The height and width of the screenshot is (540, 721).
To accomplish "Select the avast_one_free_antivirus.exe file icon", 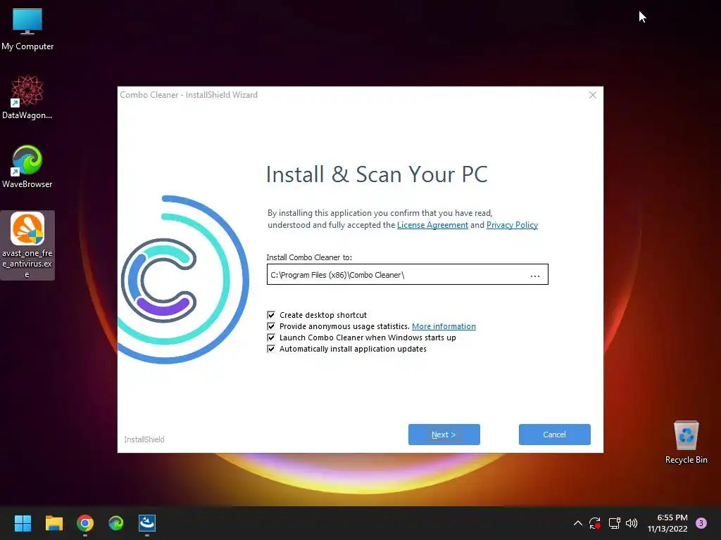I will (27, 245).
